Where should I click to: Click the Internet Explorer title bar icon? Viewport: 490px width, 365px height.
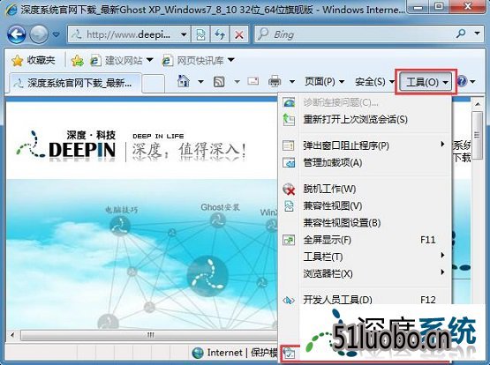(x=11, y=10)
